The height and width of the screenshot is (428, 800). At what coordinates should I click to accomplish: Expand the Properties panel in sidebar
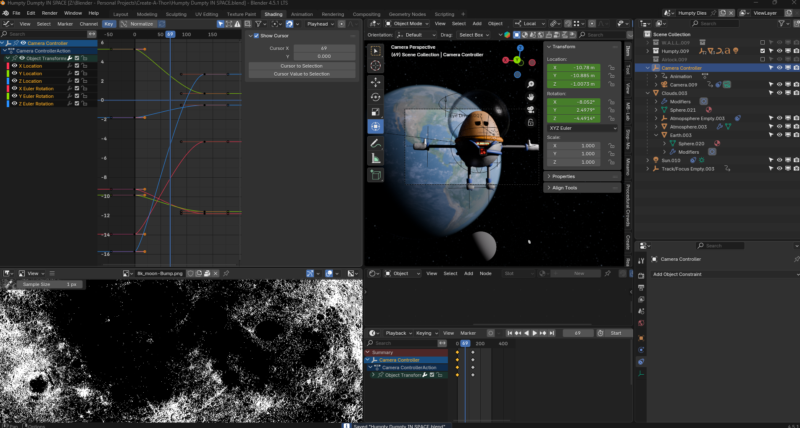(x=563, y=176)
